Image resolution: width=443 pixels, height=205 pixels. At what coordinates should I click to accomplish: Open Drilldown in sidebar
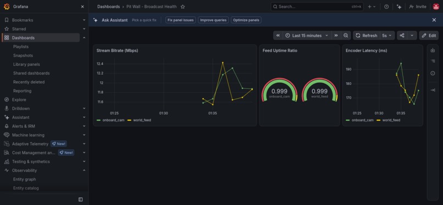point(21,109)
